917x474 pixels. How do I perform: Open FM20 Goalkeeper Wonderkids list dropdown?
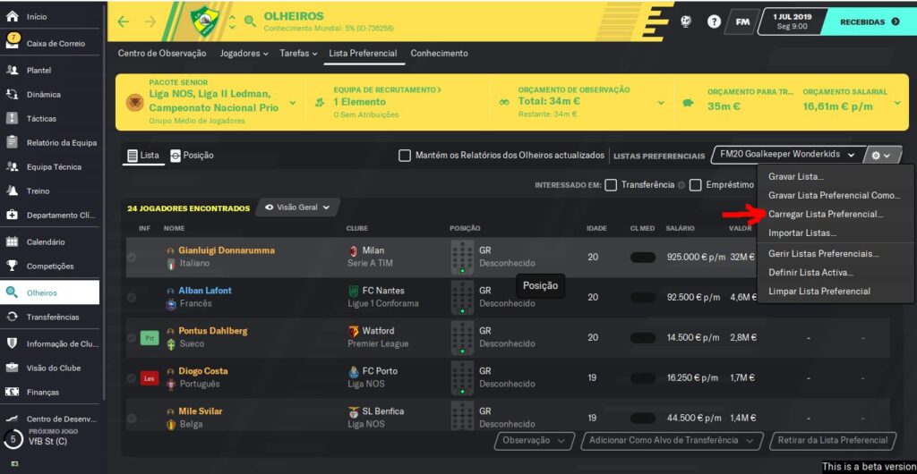pyautogui.click(x=788, y=156)
